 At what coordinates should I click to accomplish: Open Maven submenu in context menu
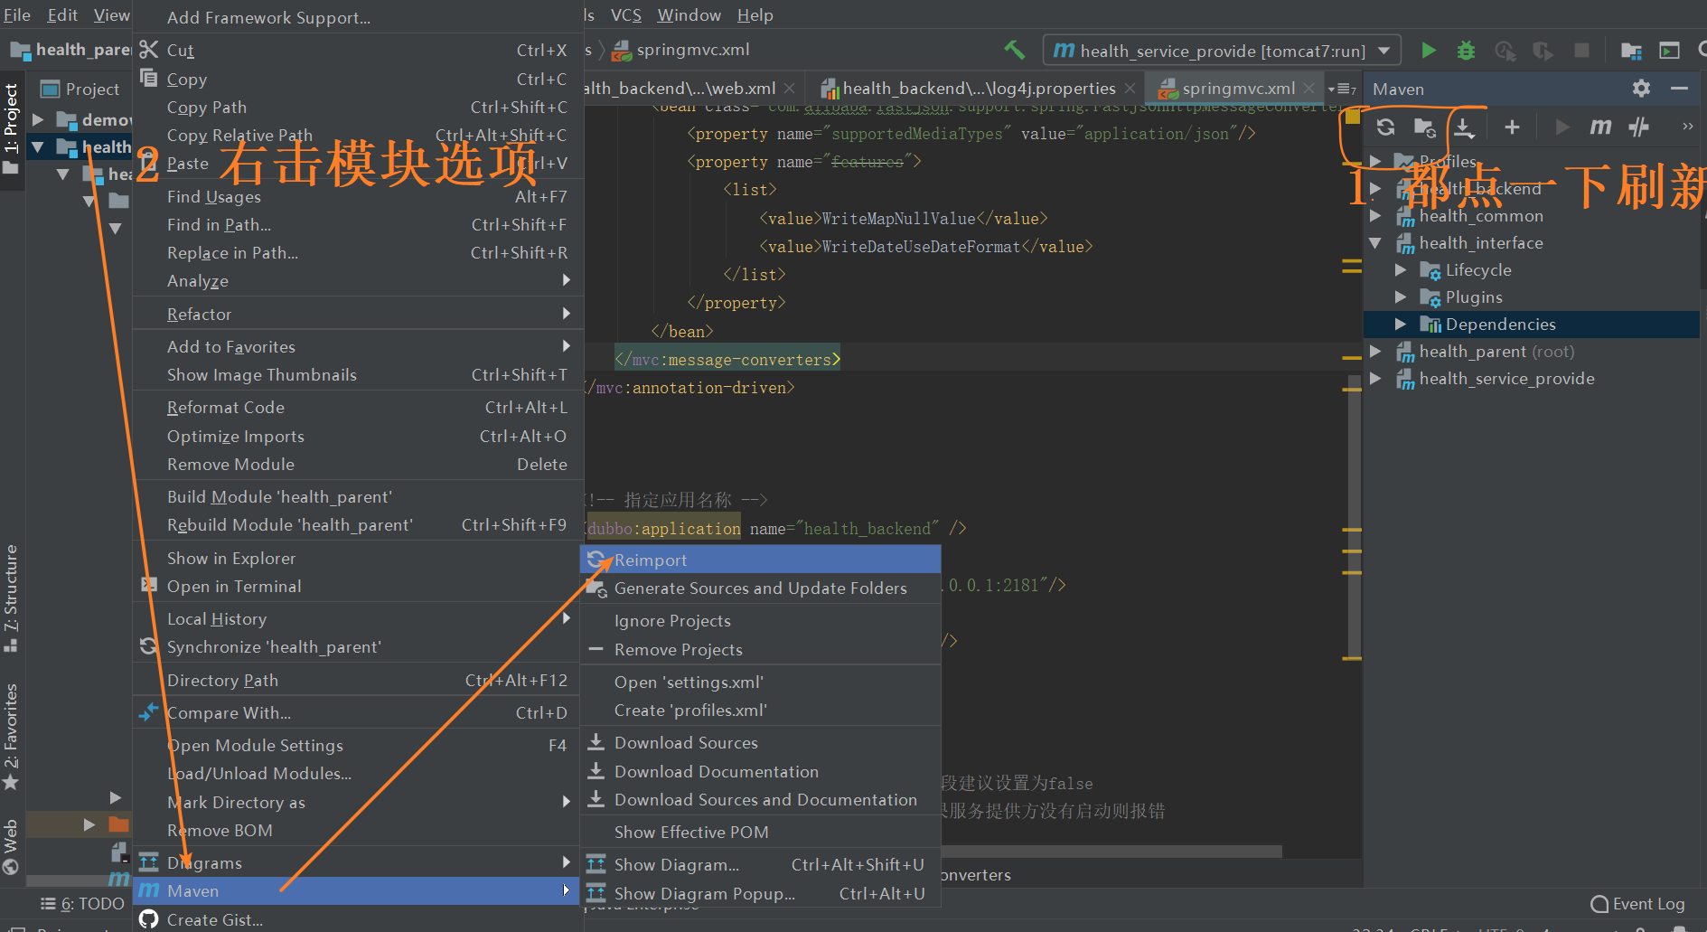click(x=356, y=891)
